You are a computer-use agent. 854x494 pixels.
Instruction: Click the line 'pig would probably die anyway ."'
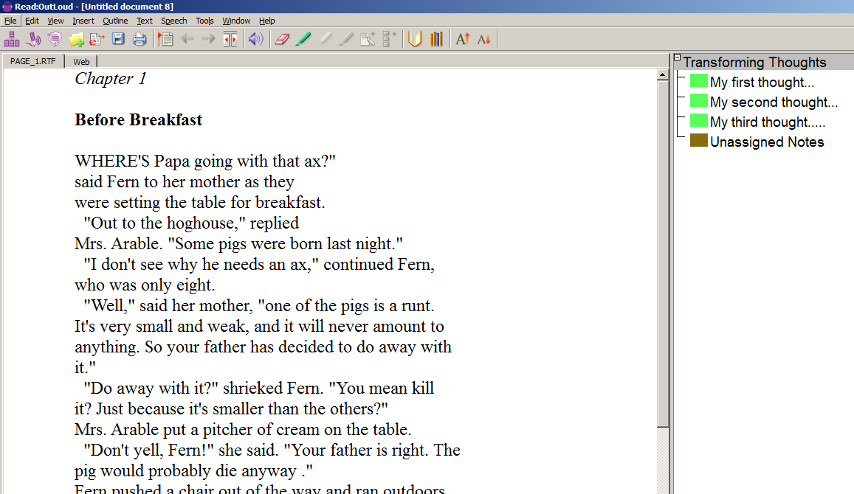pos(194,471)
